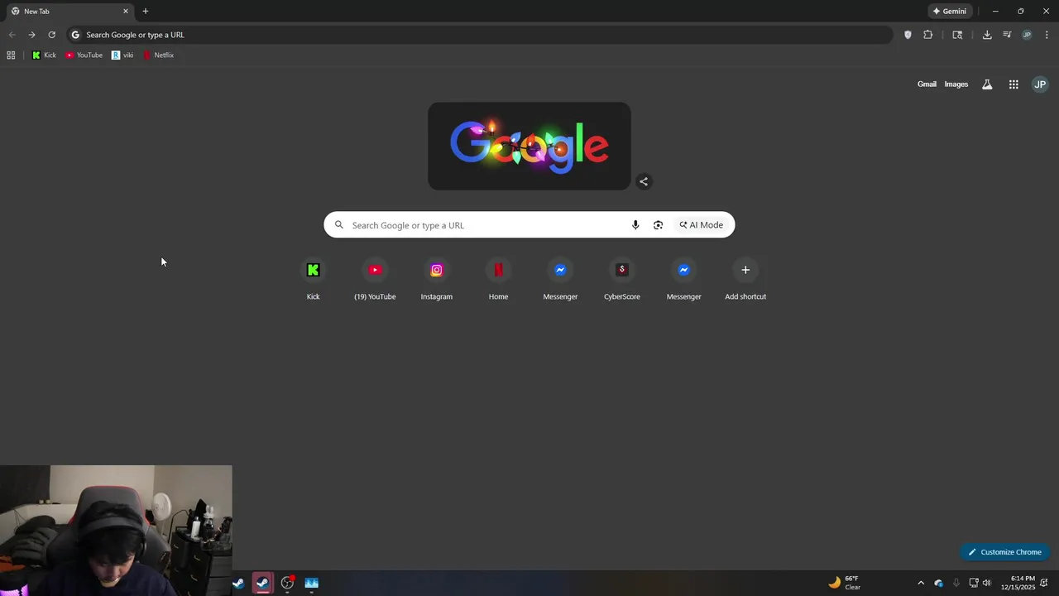This screenshot has height=596, width=1059.
Task: Click the Customize Chrome button
Action: [x=1005, y=552]
